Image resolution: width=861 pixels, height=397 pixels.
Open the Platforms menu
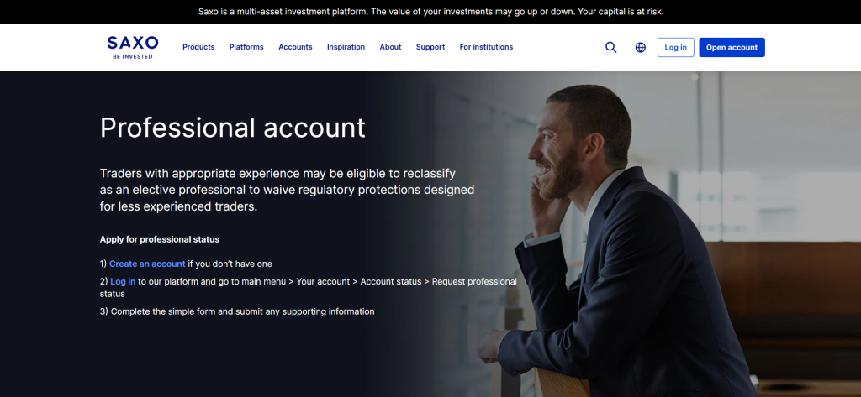pyautogui.click(x=246, y=47)
